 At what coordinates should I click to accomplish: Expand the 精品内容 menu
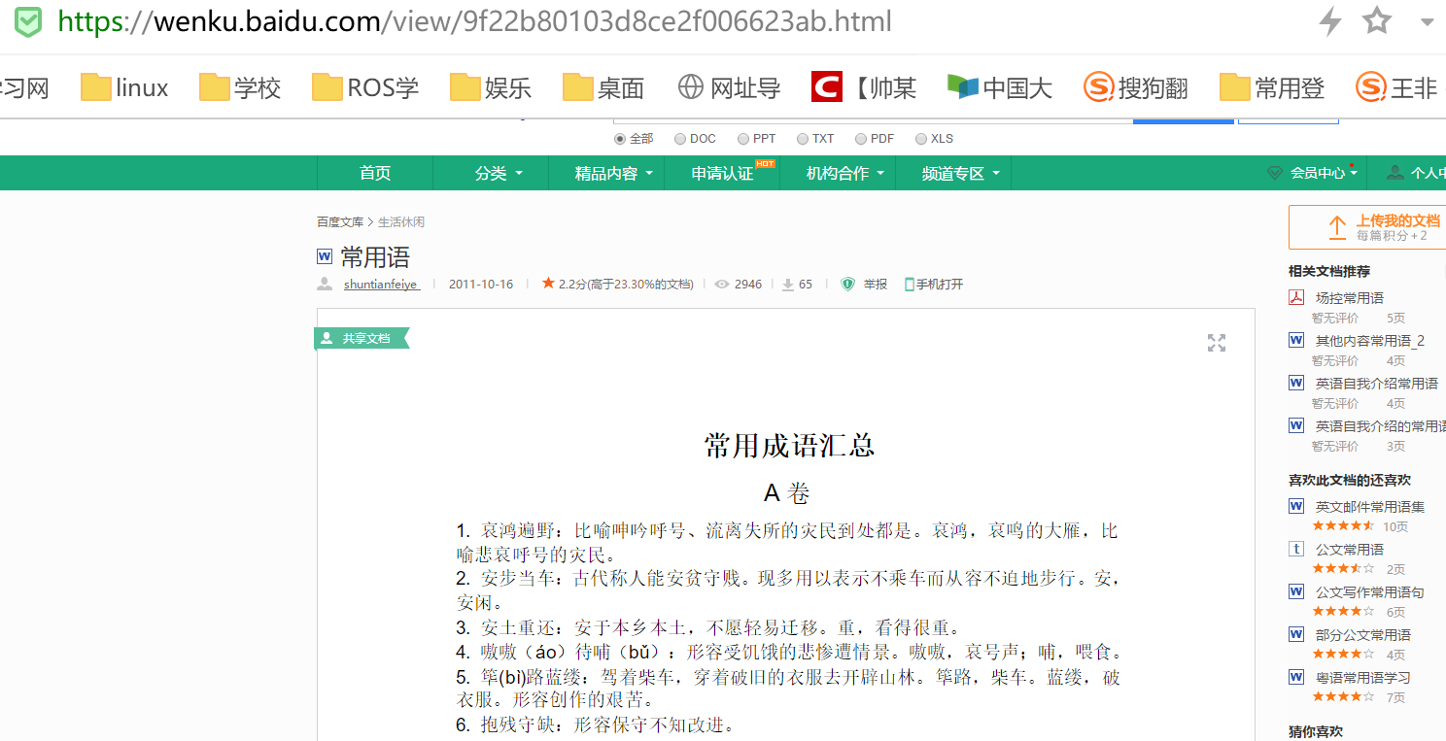612,173
